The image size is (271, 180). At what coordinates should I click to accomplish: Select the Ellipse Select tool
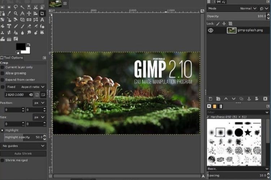9,7
